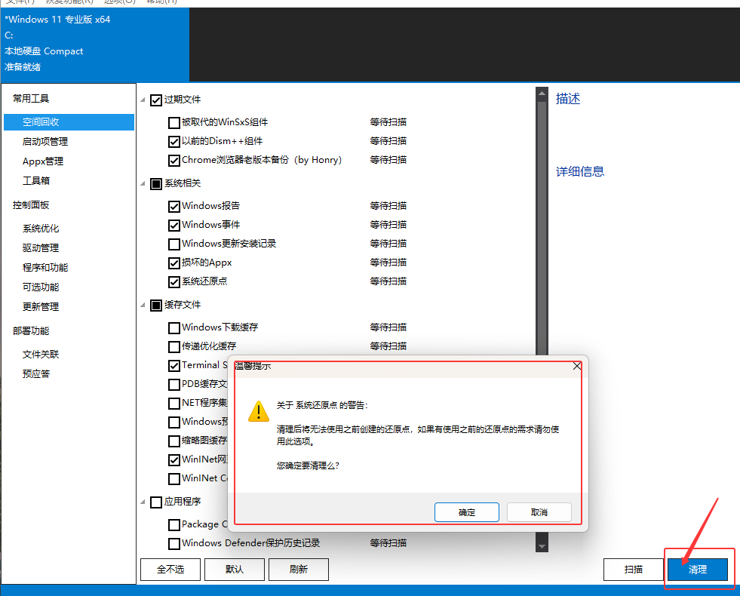Uncheck Chrome浏览器老版本备份 option
The height and width of the screenshot is (596, 740).
[174, 161]
